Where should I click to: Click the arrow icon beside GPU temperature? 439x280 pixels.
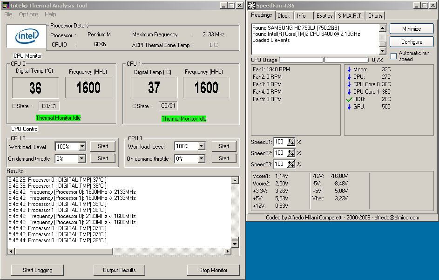[349, 107]
